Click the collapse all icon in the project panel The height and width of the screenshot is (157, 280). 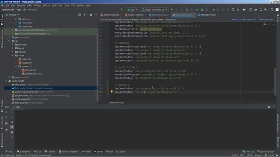coord(84,15)
